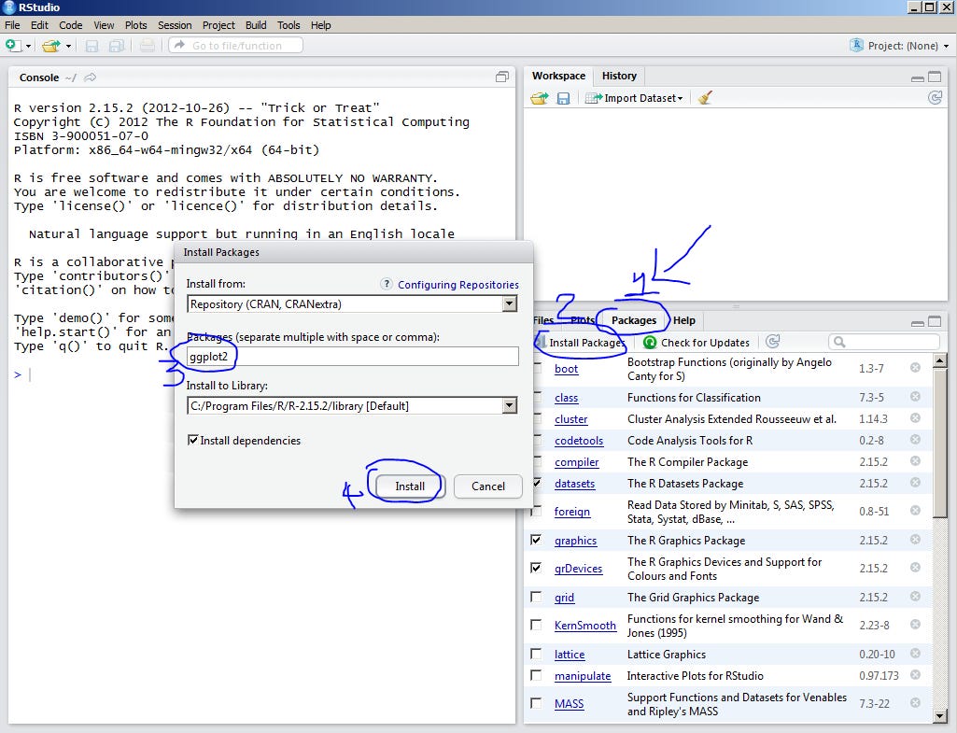
Task: Open the Project: (None) dropdown
Action: point(900,46)
